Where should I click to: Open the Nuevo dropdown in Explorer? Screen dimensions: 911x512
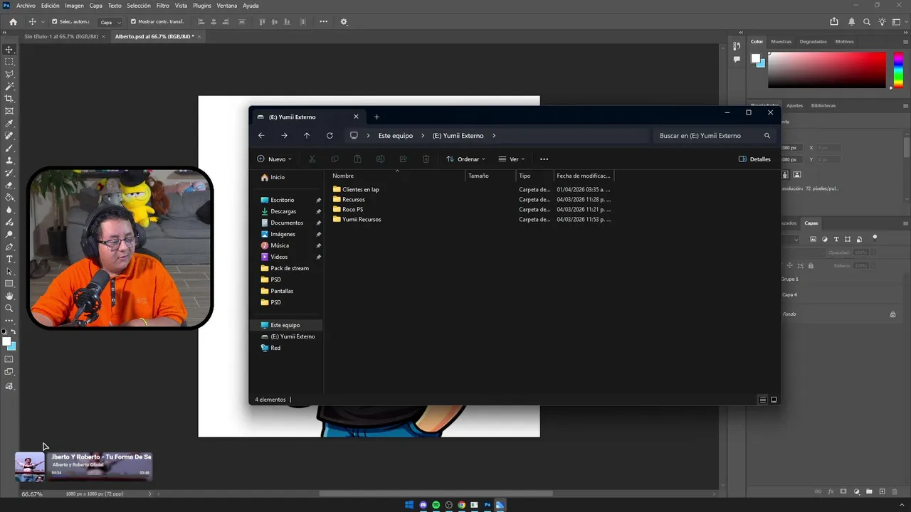(x=274, y=159)
